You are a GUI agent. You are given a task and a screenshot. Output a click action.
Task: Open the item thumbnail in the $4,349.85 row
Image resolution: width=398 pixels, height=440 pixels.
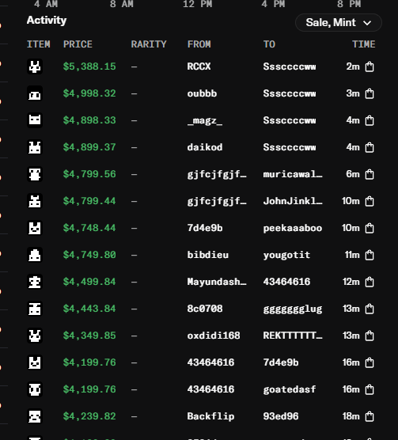35,336
